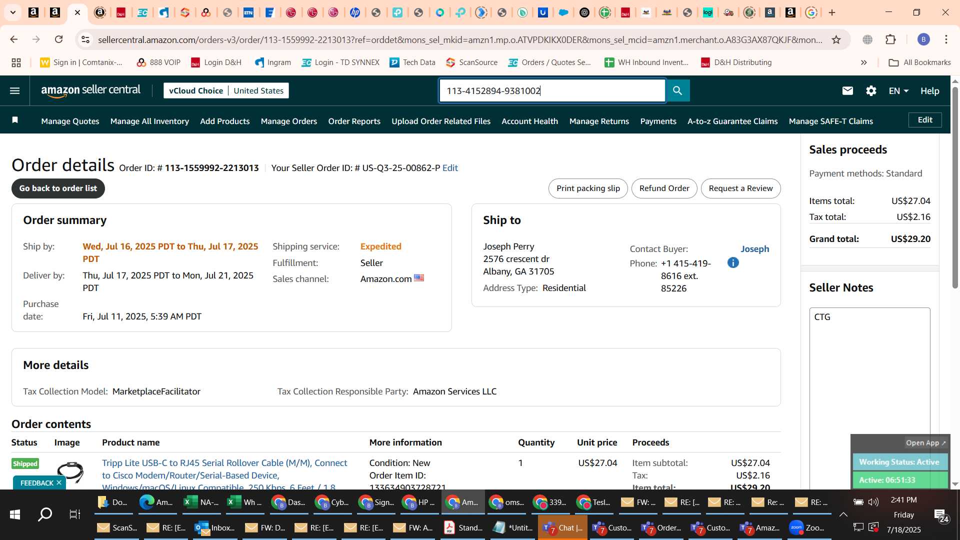Click the browser address bar
Screen dimensions: 960x540
coord(460,39)
